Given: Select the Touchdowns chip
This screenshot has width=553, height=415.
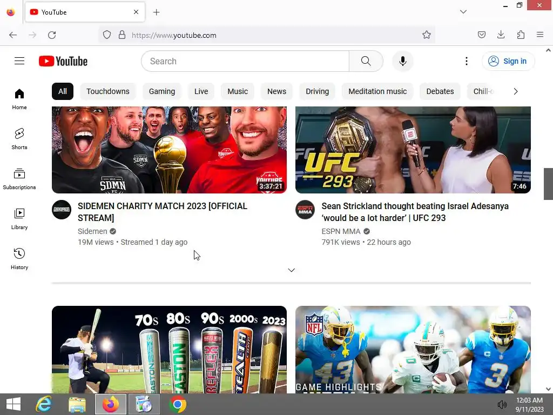Looking at the screenshot, I should pyautogui.click(x=108, y=91).
